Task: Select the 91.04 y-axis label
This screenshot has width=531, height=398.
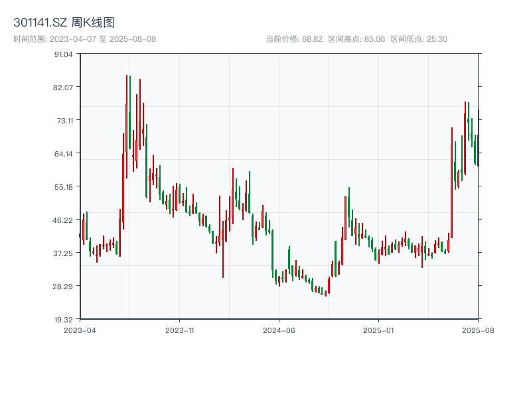Action: (64, 54)
